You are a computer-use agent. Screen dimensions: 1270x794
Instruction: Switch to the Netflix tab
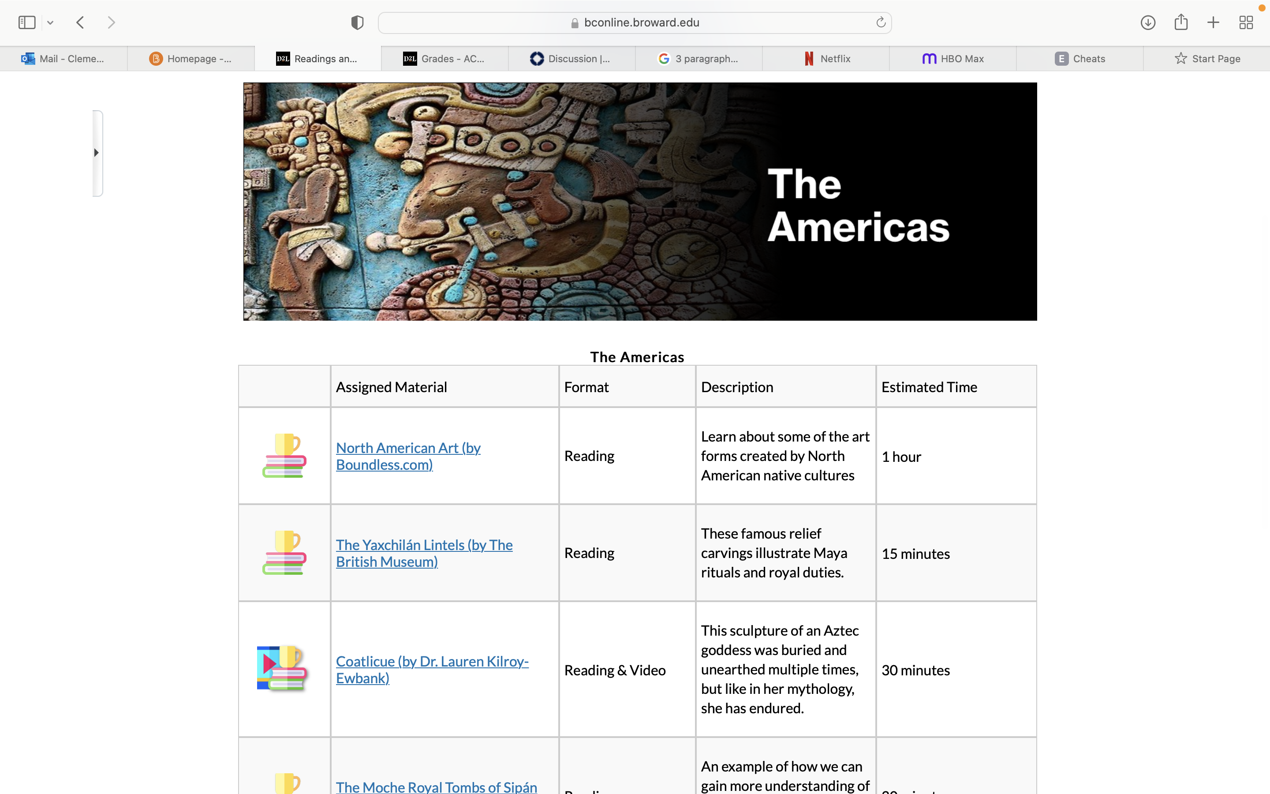click(825, 59)
